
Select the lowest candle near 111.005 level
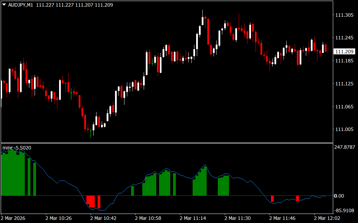[91, 132]
